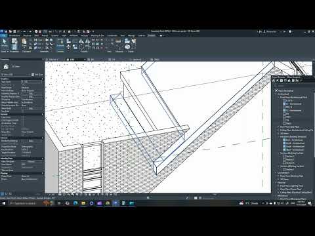
Task: Click the Measure panel ruler icon
Action: tap(118, 41)
